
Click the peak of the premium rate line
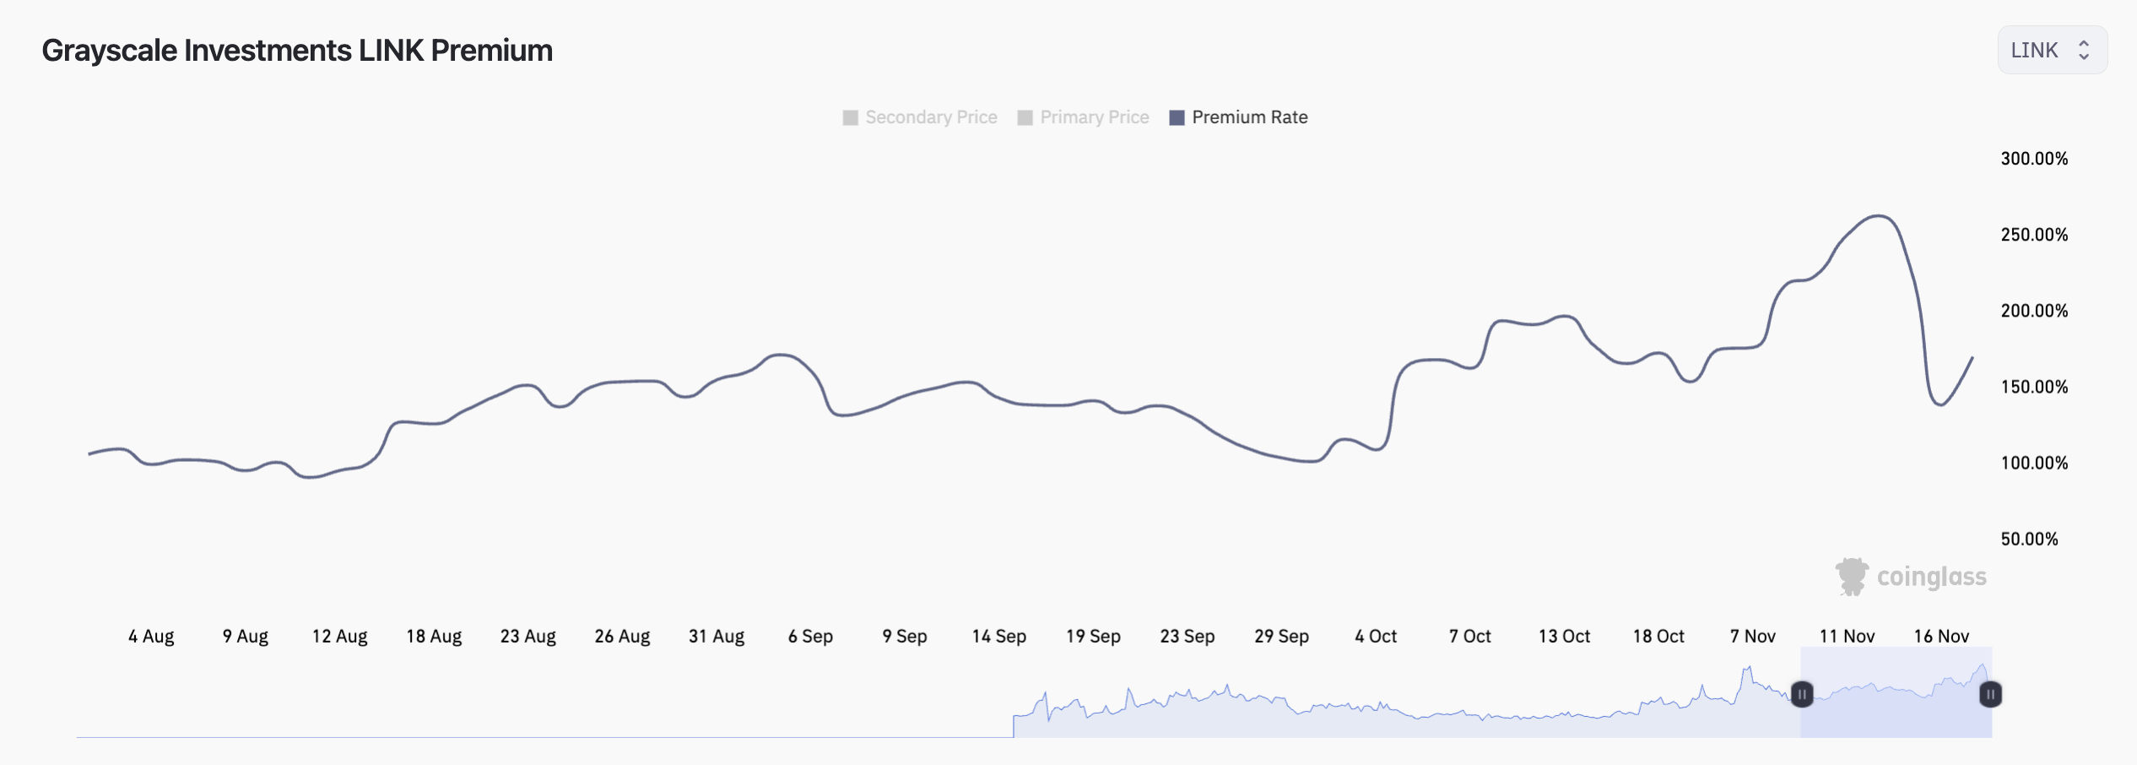click(x=1879, y=216)
